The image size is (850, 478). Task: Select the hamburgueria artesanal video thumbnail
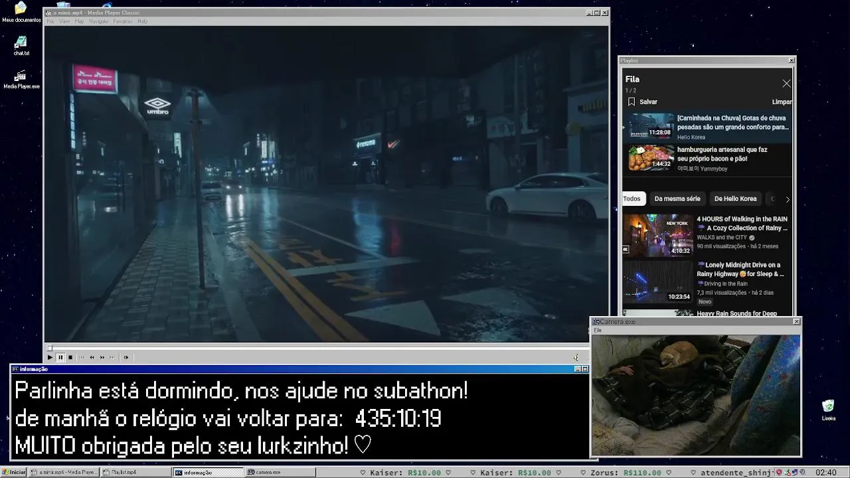click(x=651, y=157)
